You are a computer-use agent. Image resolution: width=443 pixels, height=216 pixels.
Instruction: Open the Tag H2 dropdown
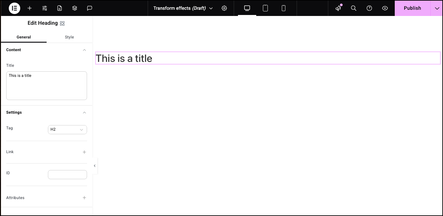coord(67,130)
